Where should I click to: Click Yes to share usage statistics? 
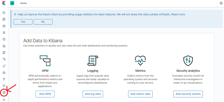(23, 22)
